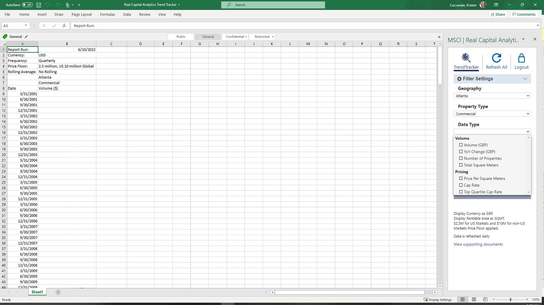Switch to Page Break Preview icon
The width and height of the screenshot is (544, 305).
coord(485,299)
